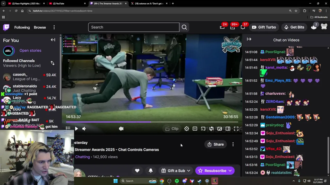
Task: Open whispers icon with 37 badge
Action: coord(243,27)
